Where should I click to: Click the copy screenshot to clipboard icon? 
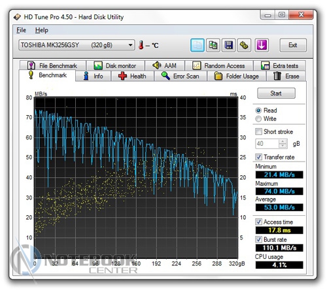[x=213, y=45]
